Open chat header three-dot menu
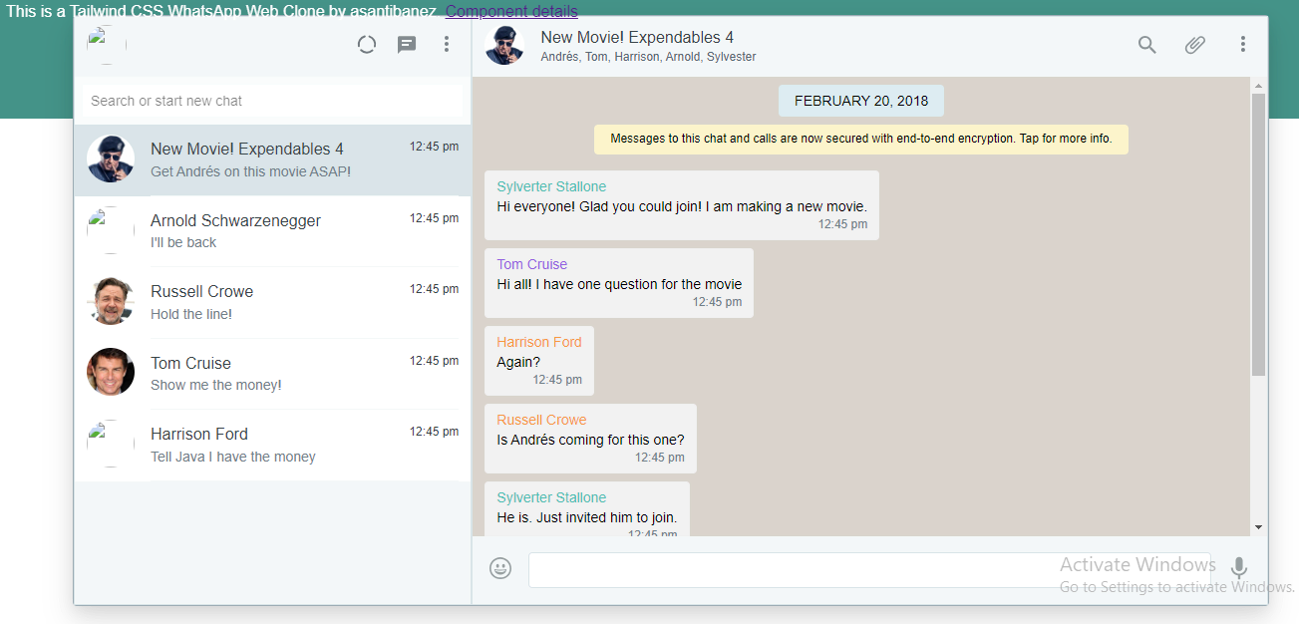 (1243, 44)
